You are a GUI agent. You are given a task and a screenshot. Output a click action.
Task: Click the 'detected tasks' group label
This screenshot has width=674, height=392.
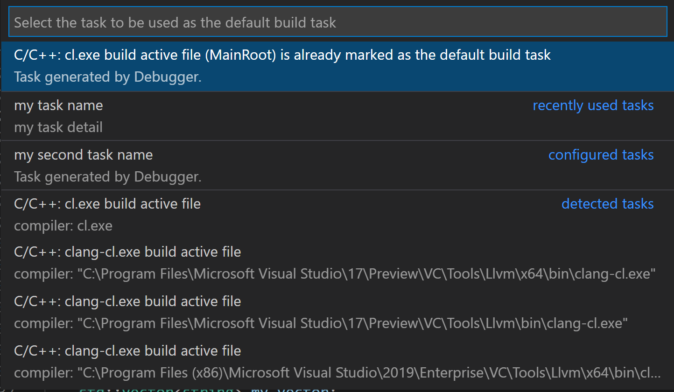click(x=607, y=203)
